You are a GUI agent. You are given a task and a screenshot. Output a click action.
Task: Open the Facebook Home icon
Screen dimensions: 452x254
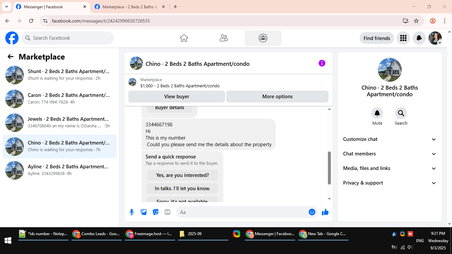184,38
